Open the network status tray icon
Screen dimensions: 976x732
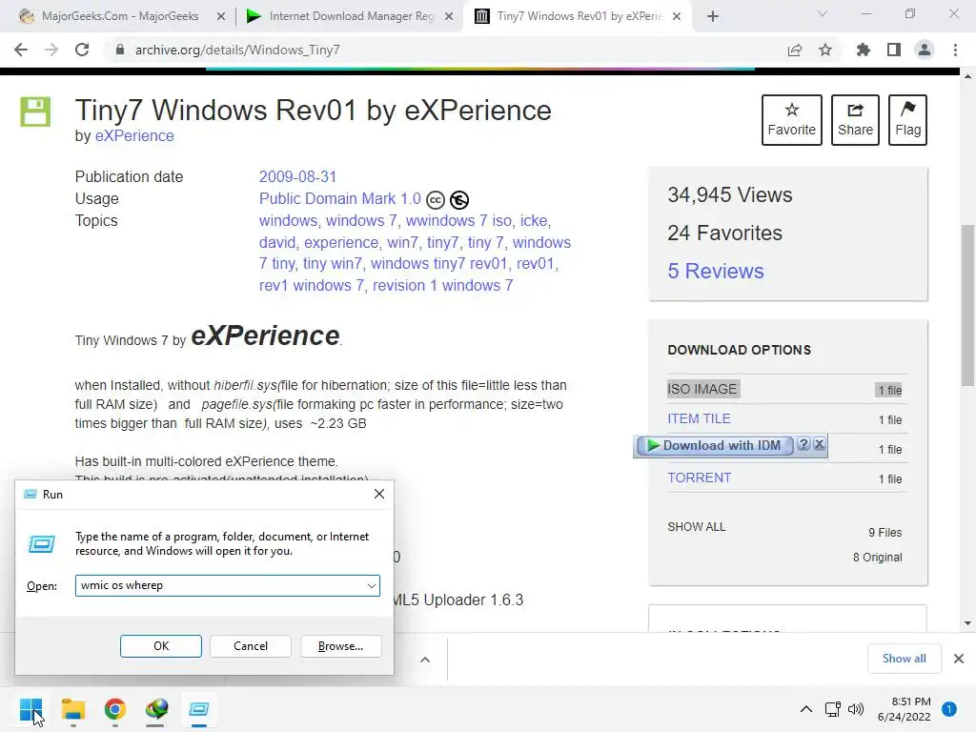pyautogui.click(x=832, y=709)
